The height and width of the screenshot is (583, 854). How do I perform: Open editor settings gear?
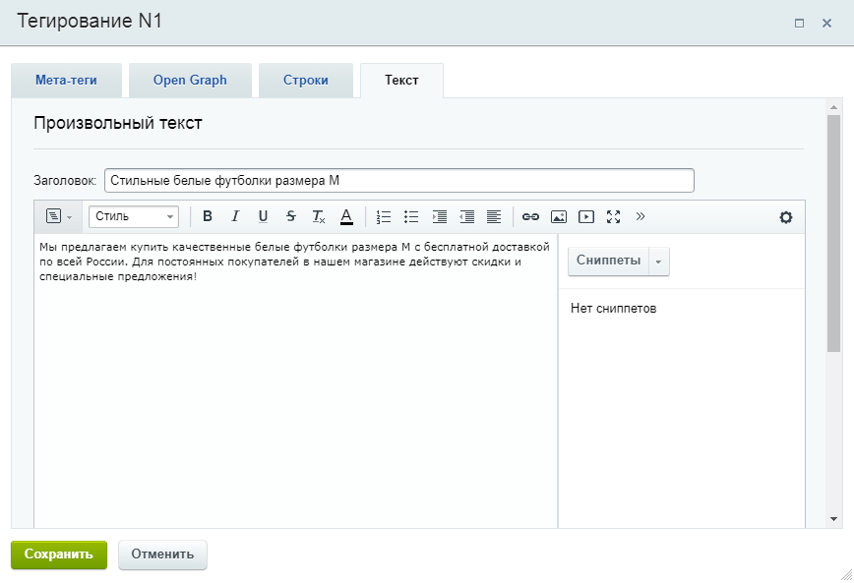point(785,217)
